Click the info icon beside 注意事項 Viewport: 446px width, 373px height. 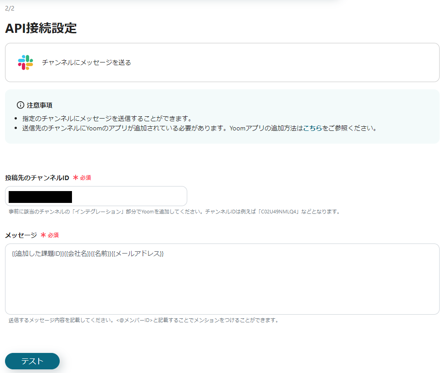click(x=20, y=104)
